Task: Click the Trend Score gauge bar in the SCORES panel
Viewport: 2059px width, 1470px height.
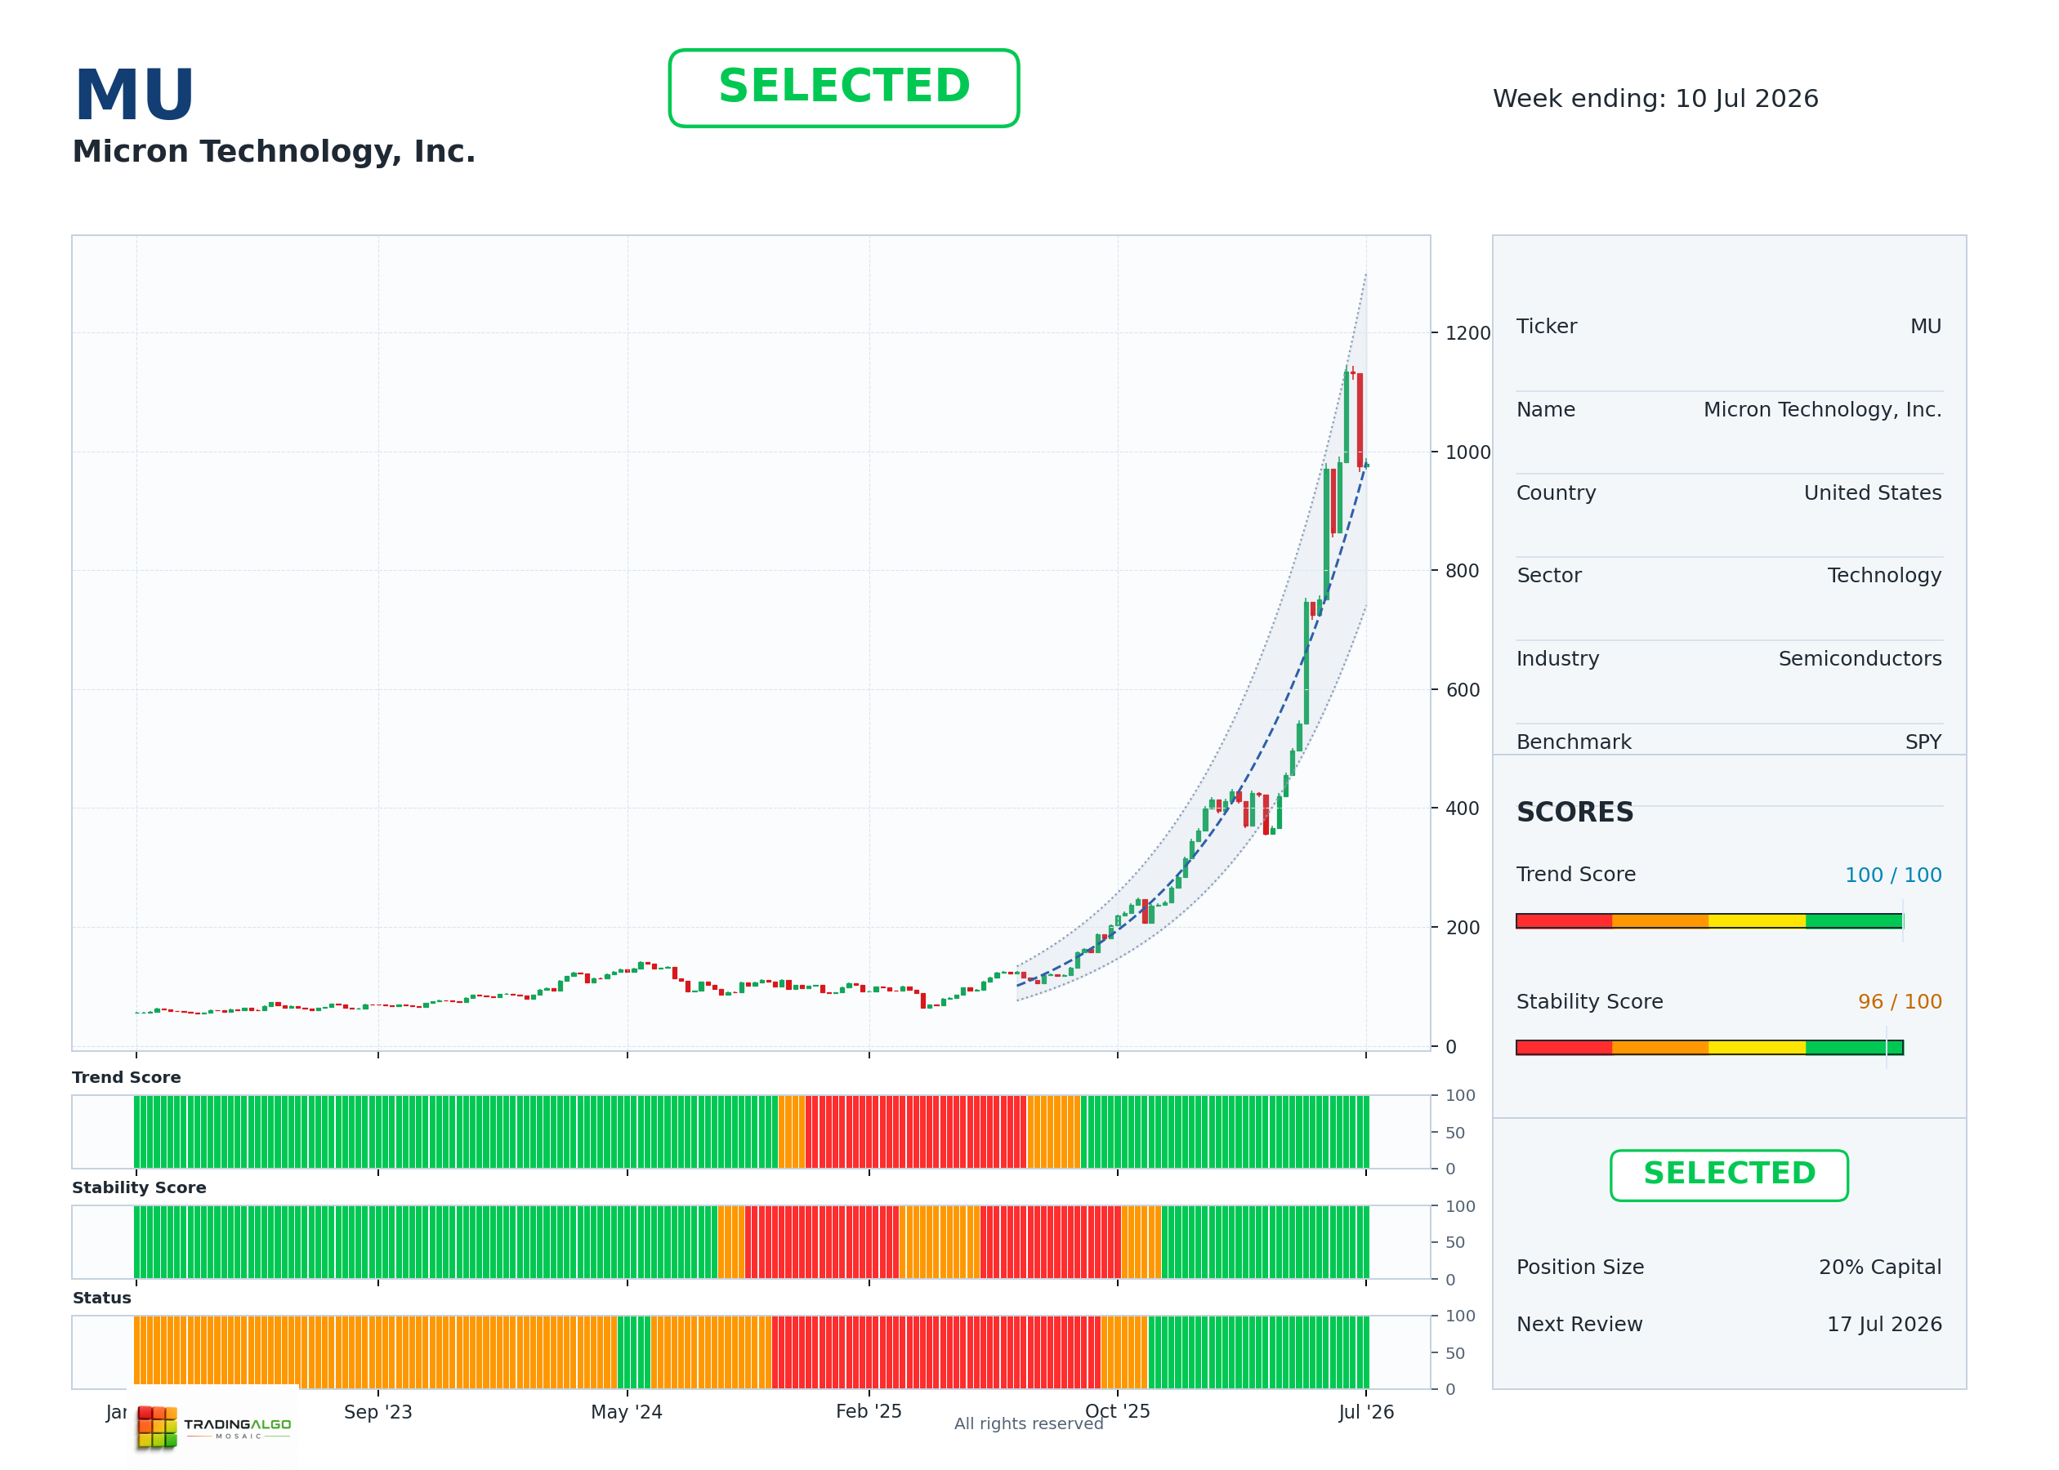Action: click(1709, 920)
